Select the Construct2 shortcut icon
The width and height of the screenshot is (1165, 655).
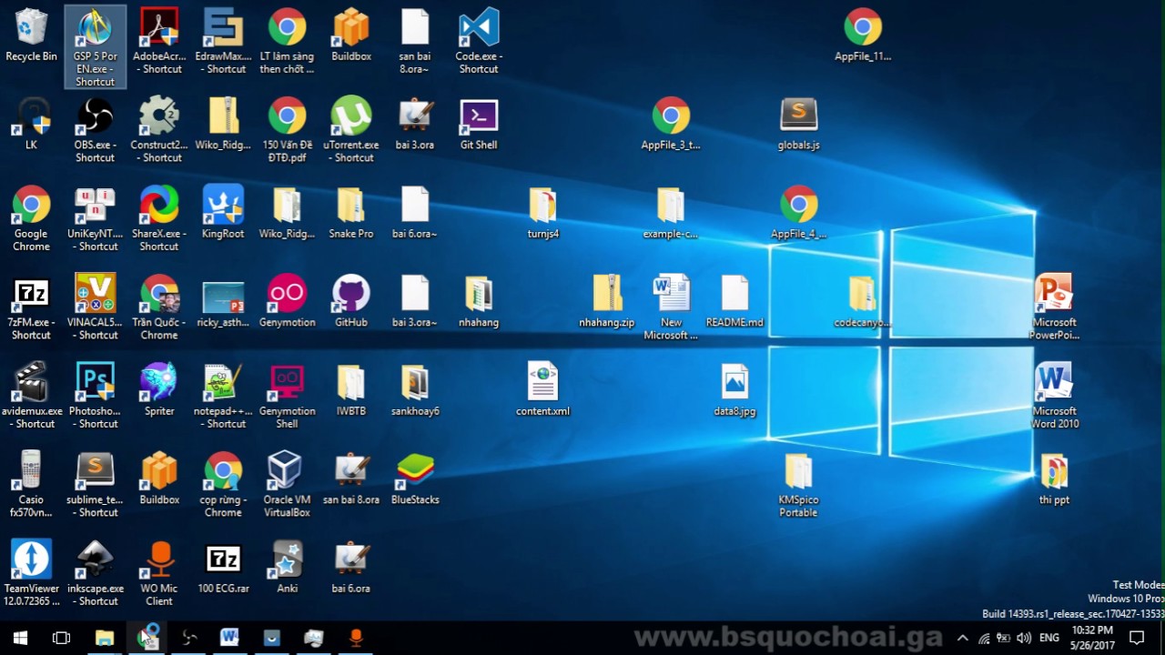point(159,129)
